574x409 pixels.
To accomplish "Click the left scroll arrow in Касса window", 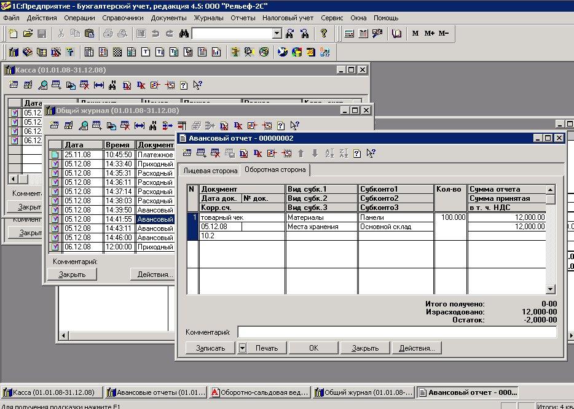I will click(13, 179).
